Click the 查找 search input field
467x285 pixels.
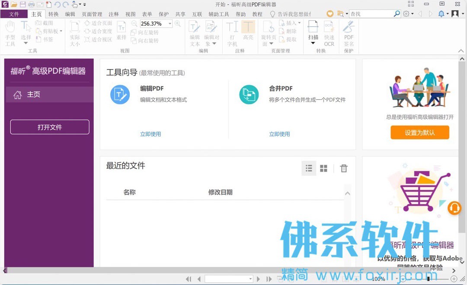(x=371, y=14)
